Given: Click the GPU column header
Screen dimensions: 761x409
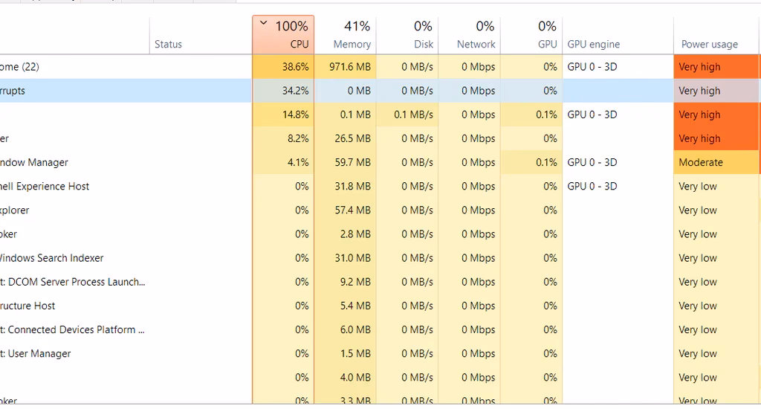Looking at the screenshot, I should 531,34.
